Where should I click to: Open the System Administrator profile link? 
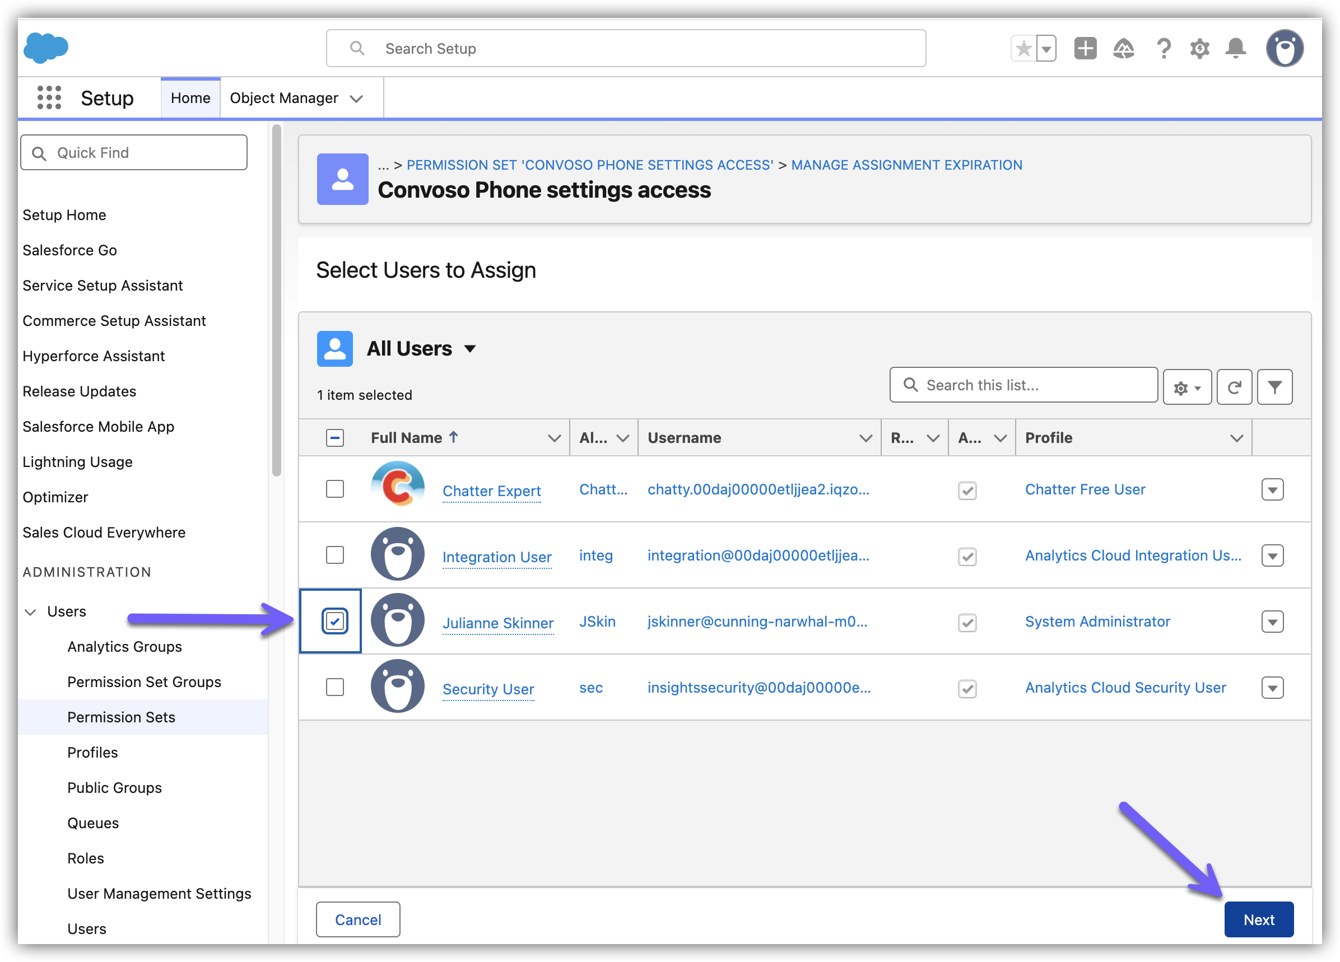1097,621
